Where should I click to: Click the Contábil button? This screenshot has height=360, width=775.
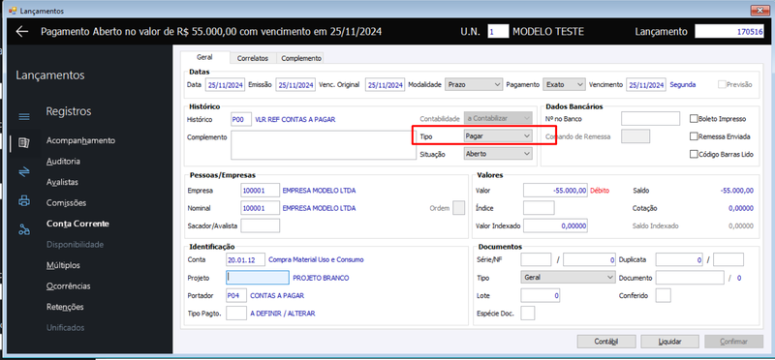606,342
